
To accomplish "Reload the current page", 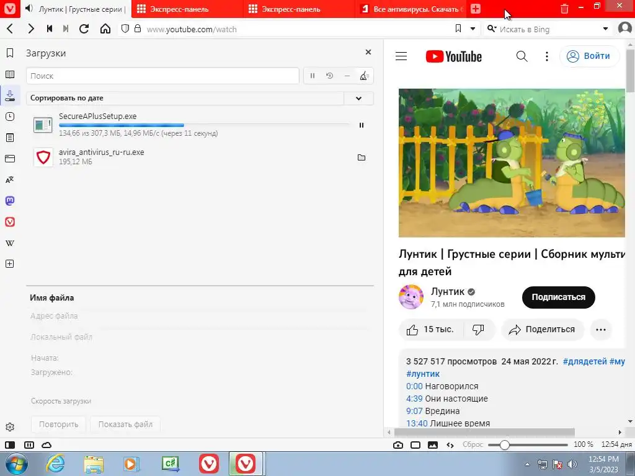I will coord(84,29).
